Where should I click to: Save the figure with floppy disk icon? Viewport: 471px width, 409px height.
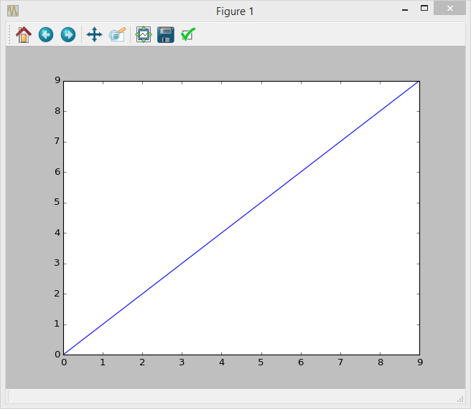point(166,34)
